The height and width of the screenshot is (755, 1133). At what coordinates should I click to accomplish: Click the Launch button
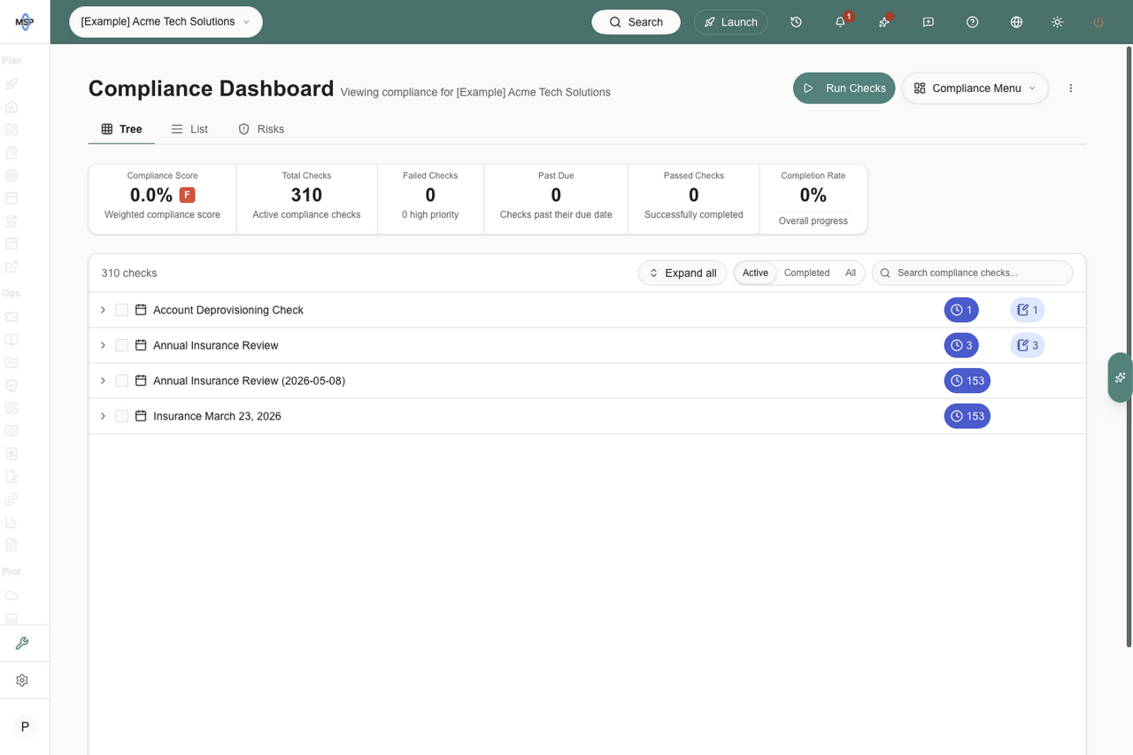click(731, 22)
